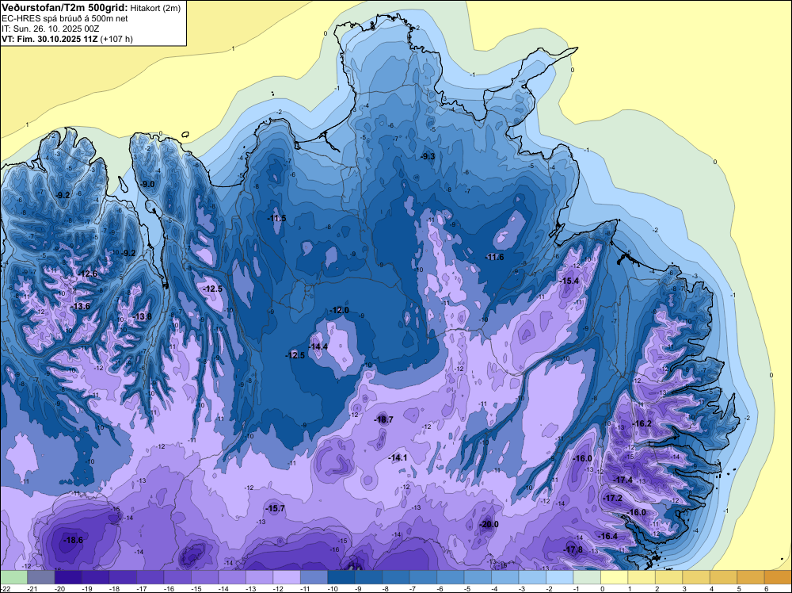Image resolution: width=792 pixels, height=593 pixels.
Task: Click the -5 legend scale label
Action: [468, 588]
